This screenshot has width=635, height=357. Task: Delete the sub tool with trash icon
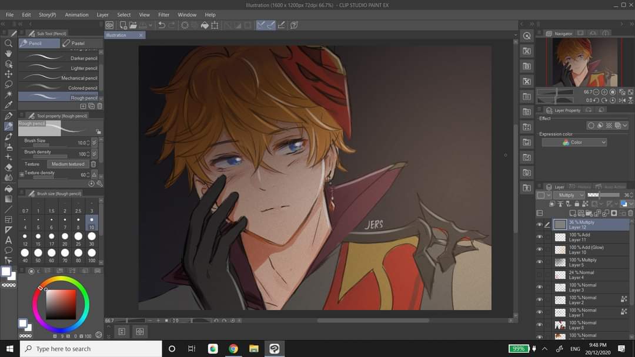coord(99,106)
